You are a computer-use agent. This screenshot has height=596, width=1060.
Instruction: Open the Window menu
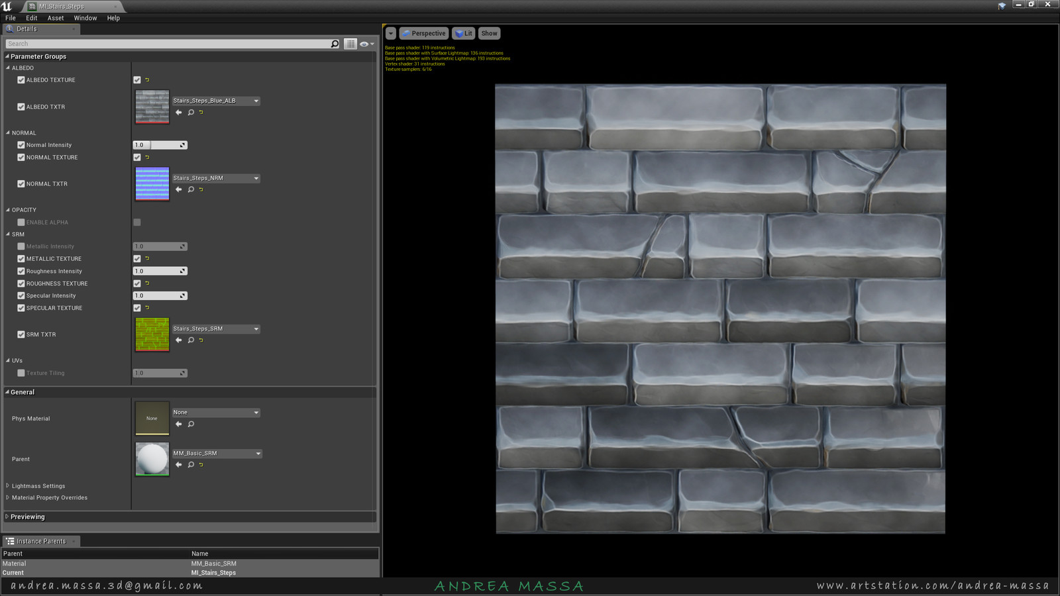click(x=85, y=19)
